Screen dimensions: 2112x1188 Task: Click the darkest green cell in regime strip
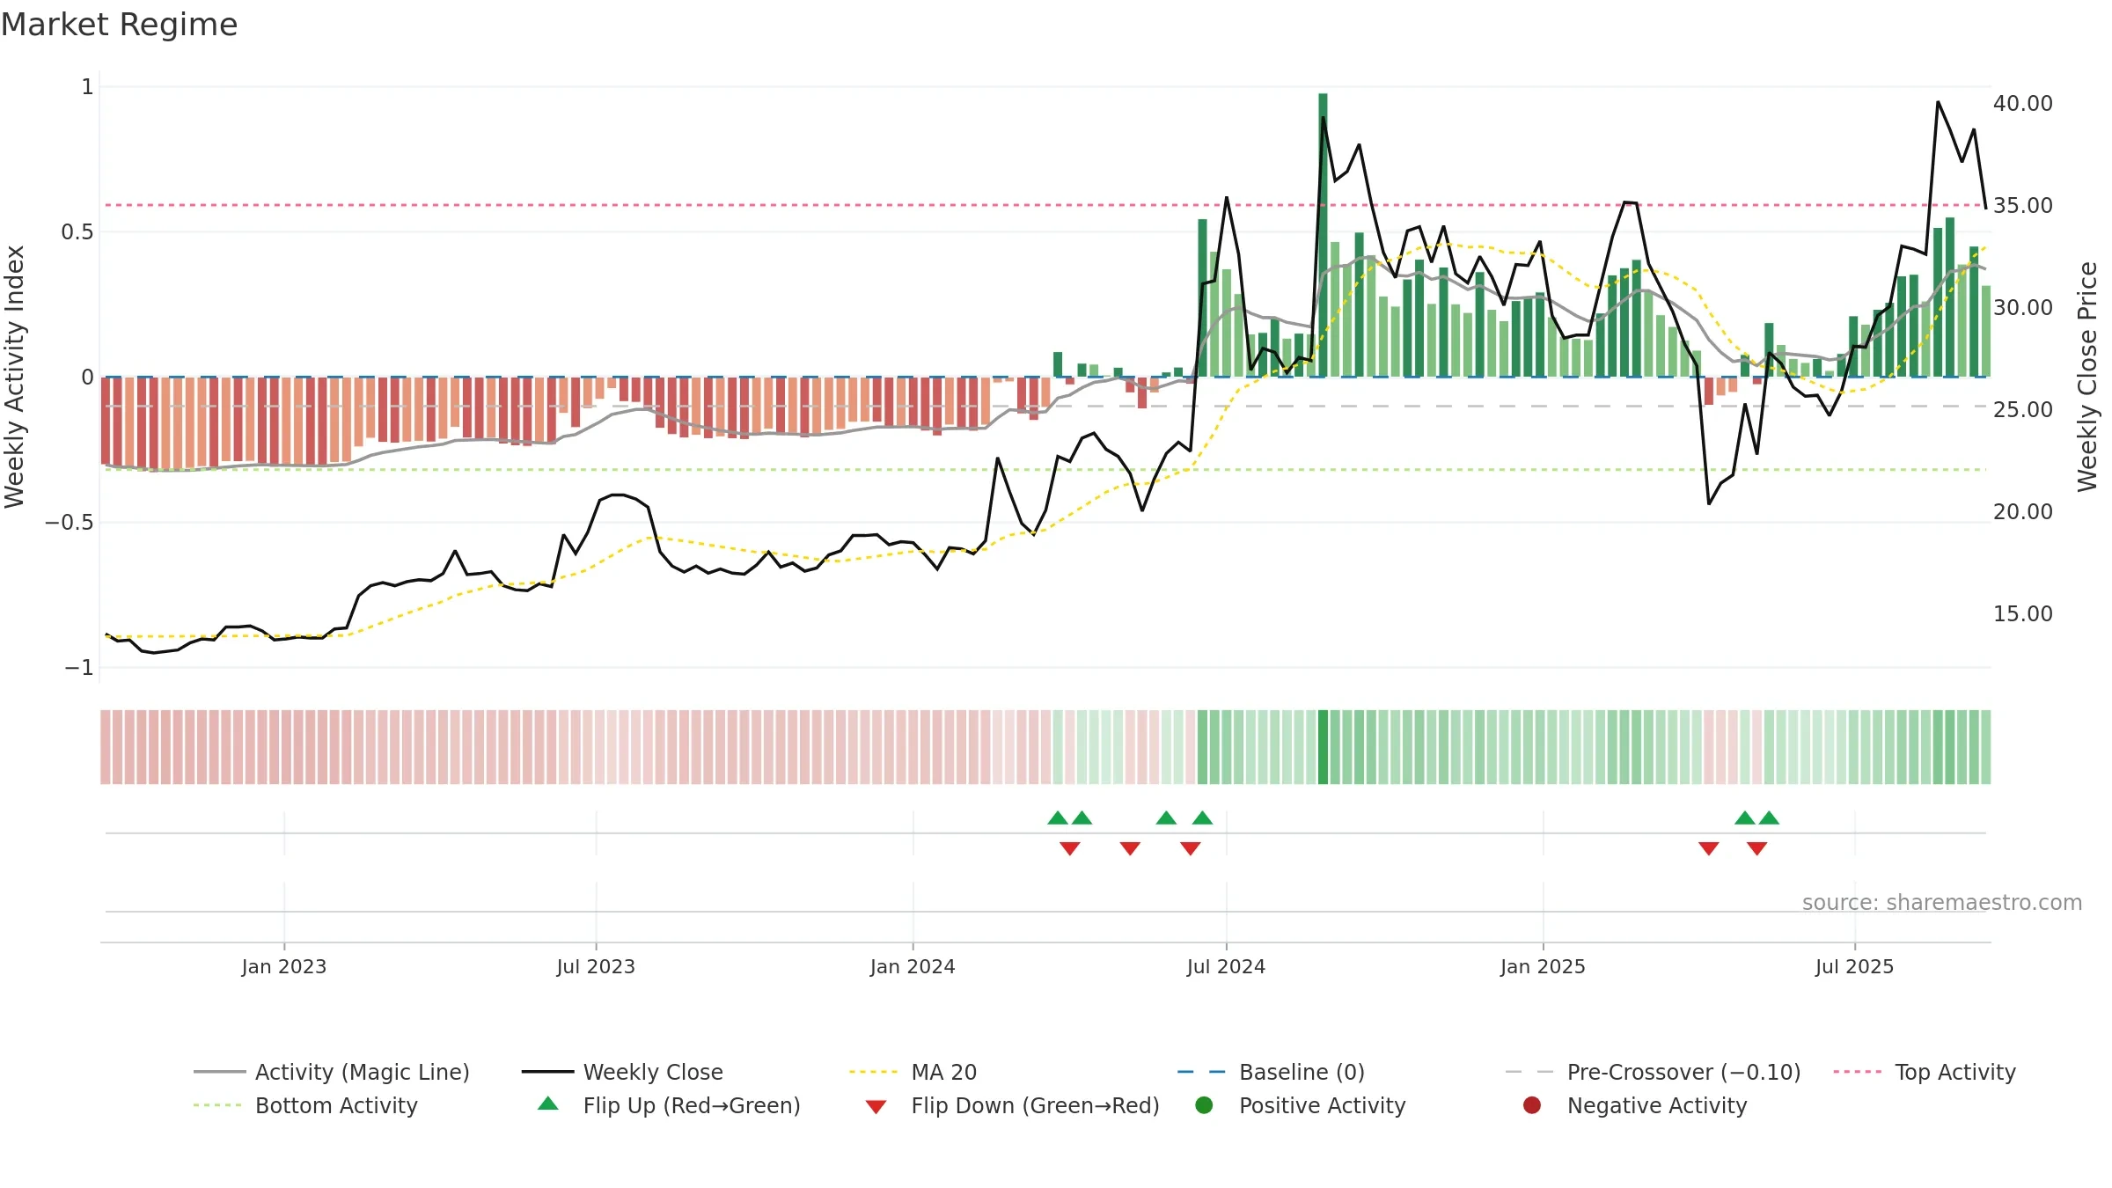pyautogui.click(x=1323, y=747)
